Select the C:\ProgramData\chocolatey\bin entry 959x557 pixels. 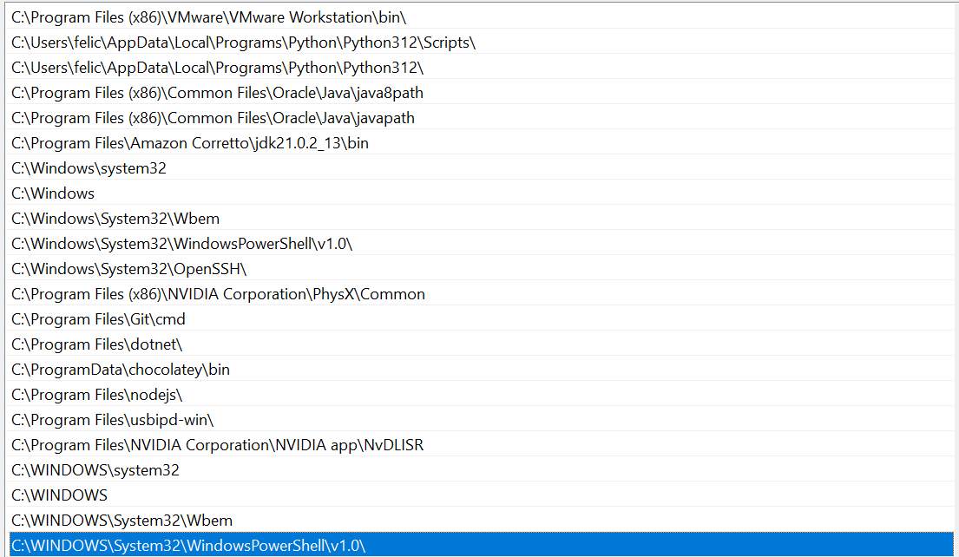pyautogui.click(x=482, y=370)
